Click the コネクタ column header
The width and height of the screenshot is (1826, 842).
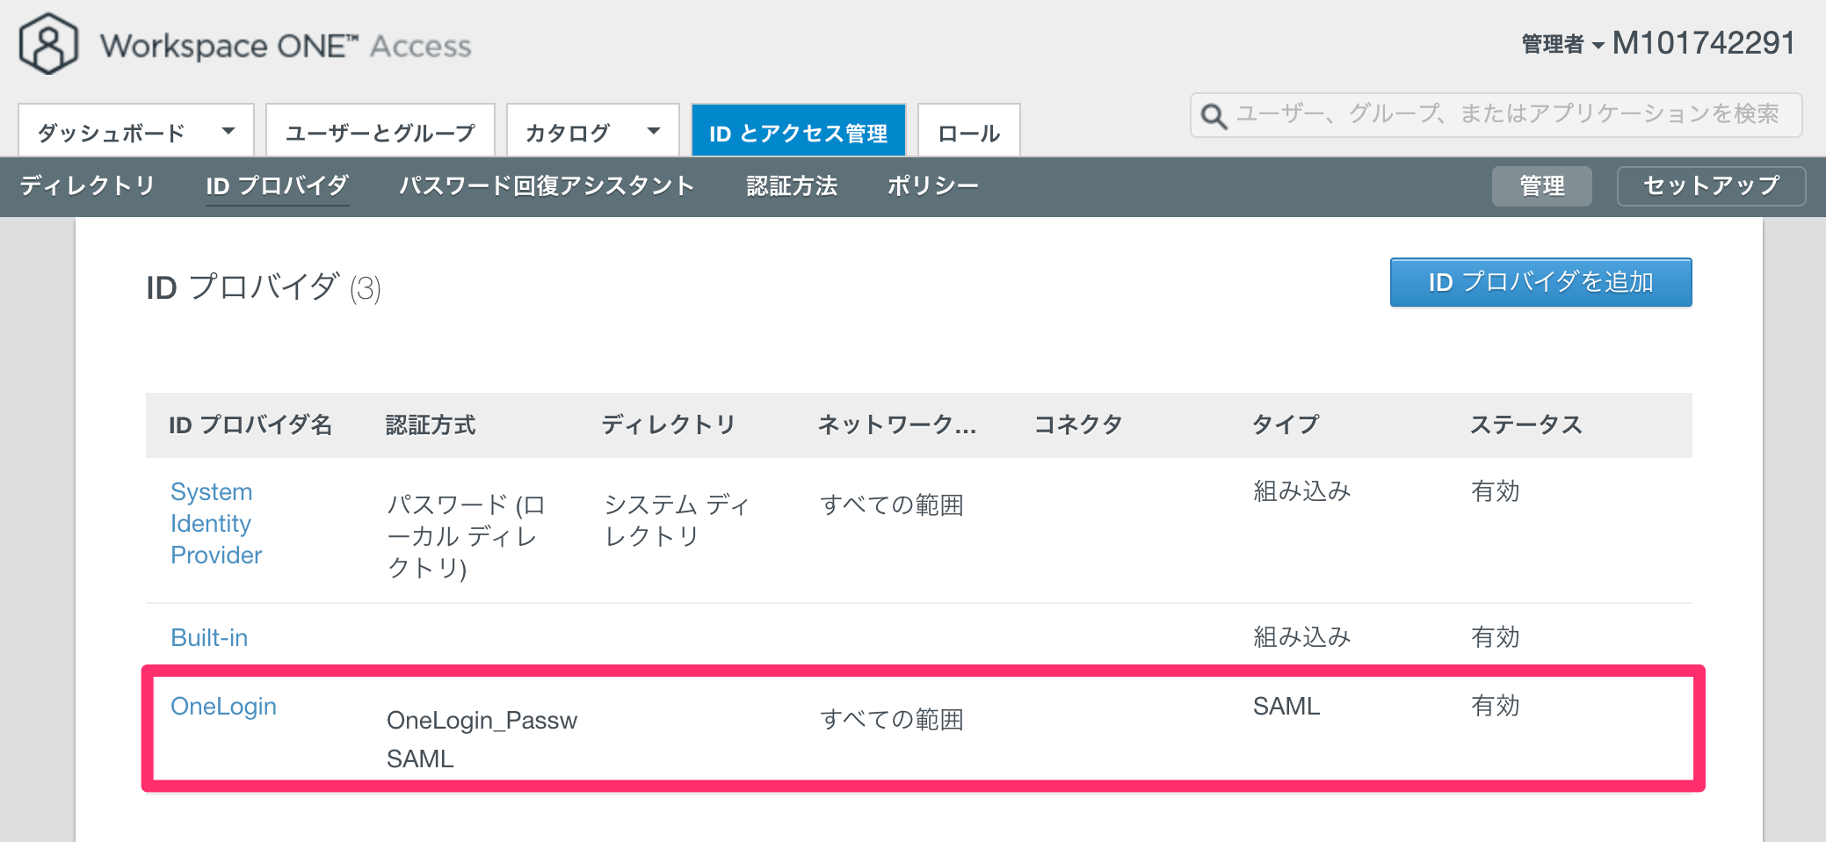click(1078, 425)
